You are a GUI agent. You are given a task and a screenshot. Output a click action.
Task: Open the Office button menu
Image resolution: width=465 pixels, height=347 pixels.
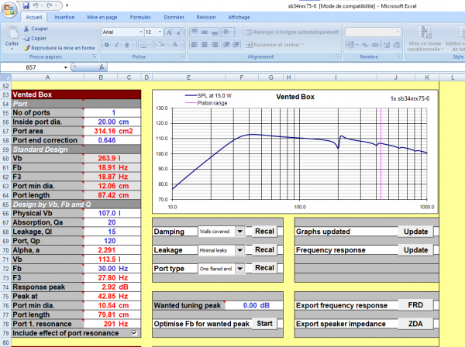tap(9, 6)
